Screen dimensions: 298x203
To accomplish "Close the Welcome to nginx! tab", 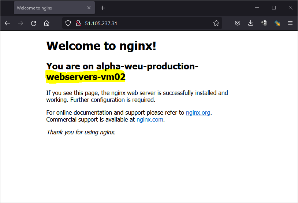I will 89,8.
